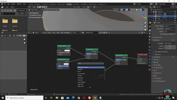The width and height of the screenshot is (177, 100).
Task: Switch to the Shading workspace tab
Action: coord(69,4)
